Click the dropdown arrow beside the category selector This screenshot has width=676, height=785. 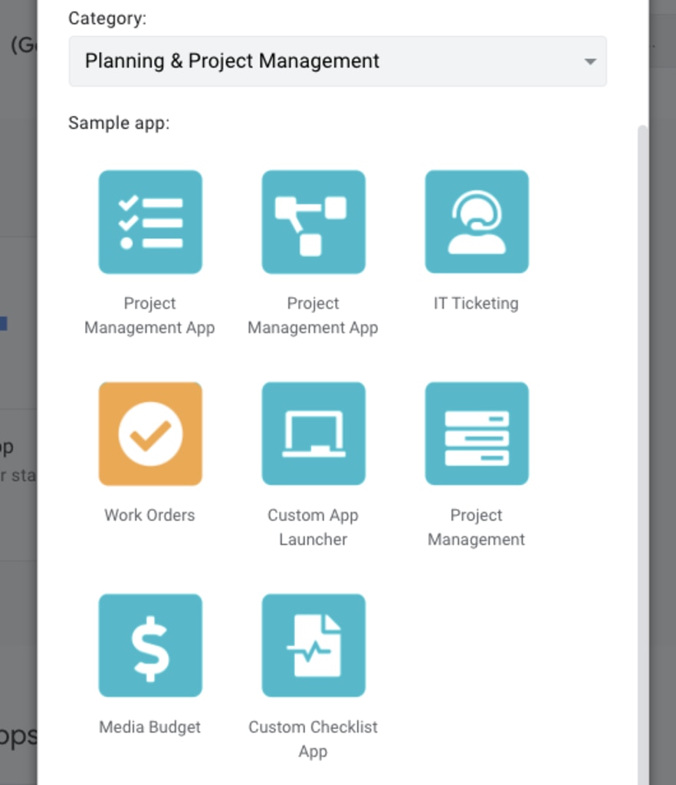click(x=589, y=61)
